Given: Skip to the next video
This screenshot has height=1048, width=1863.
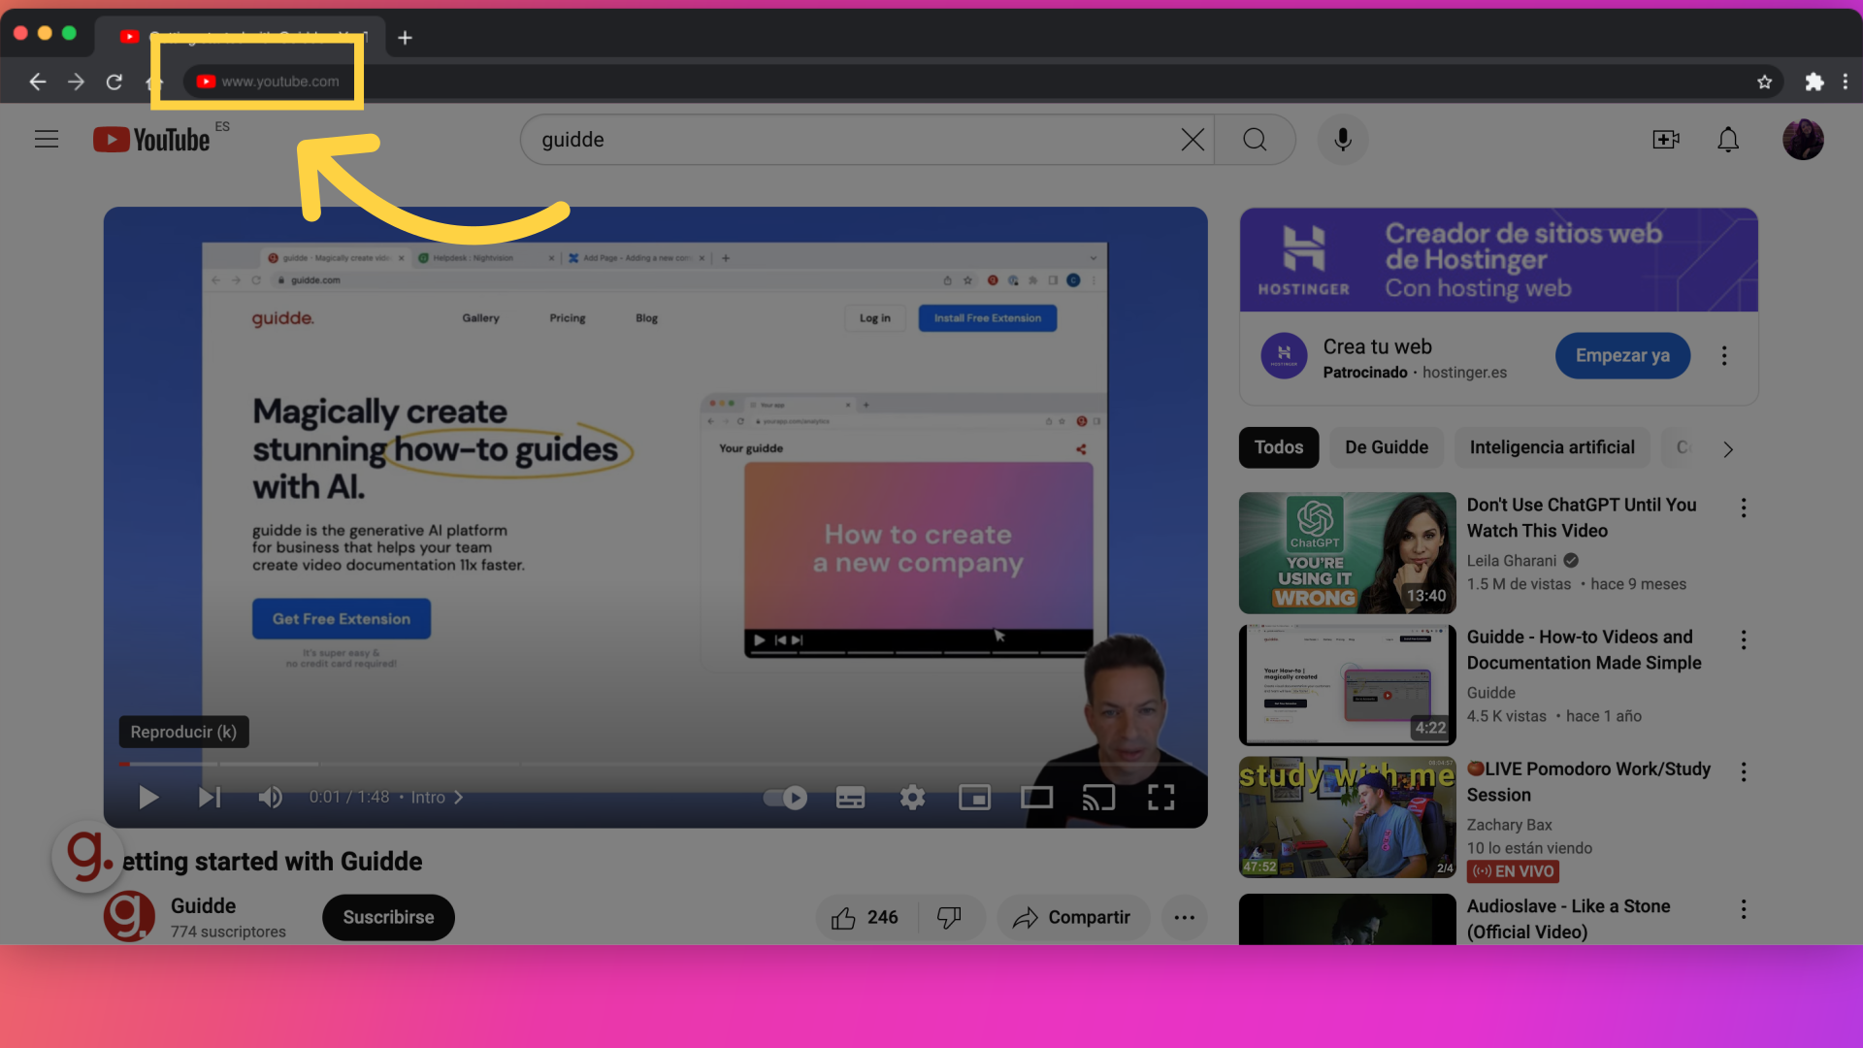Looking at the screenshot, I should (x=210, y=798).
